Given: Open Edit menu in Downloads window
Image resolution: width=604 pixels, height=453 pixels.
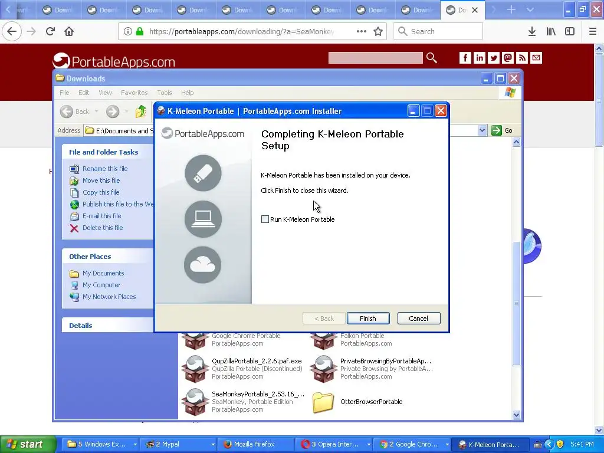Looking at the screenshot, I should pyautogui.click(x=84, y=93).
